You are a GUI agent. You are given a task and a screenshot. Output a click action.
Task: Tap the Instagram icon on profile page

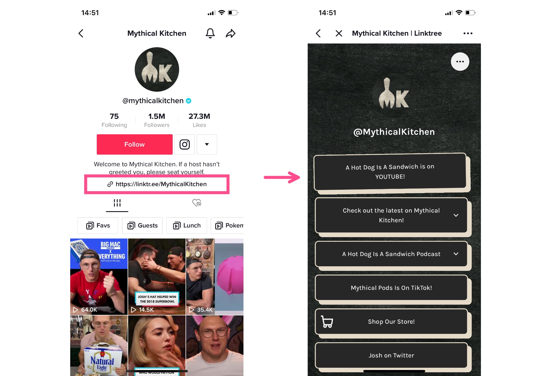185,144
